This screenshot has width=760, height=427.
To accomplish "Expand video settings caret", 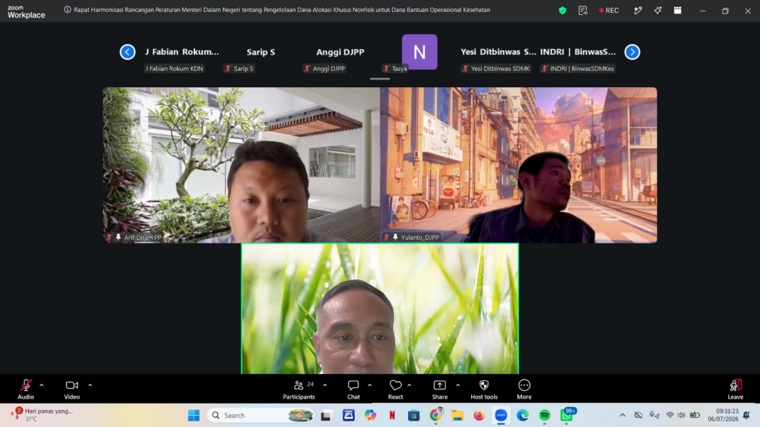I will (90, 385).
